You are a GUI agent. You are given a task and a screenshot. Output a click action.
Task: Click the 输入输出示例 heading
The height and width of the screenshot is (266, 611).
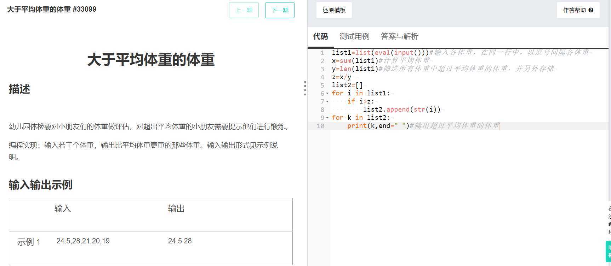tap(41, 185)
